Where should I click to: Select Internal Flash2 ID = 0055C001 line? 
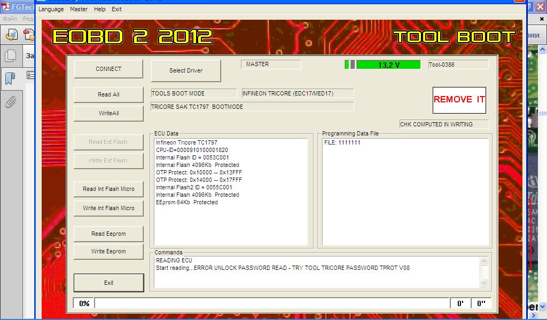(x=194, y=187)
